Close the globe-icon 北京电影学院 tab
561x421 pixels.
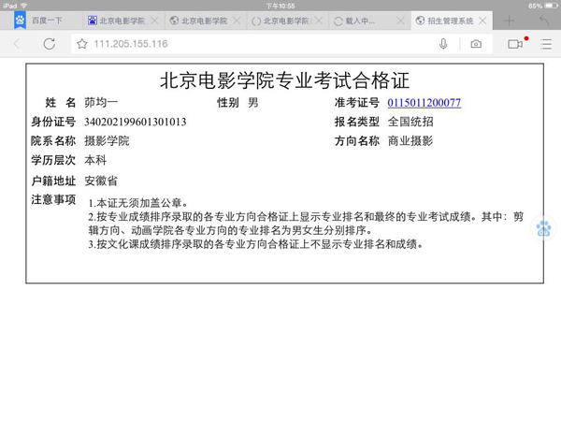(x=237, y=21)
